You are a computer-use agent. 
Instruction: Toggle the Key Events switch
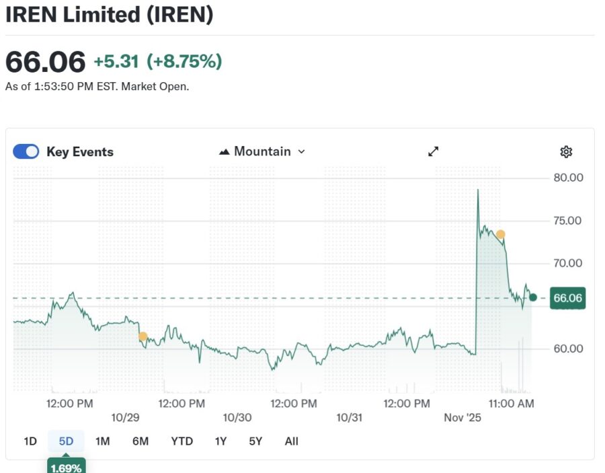(x=26, y=151)
